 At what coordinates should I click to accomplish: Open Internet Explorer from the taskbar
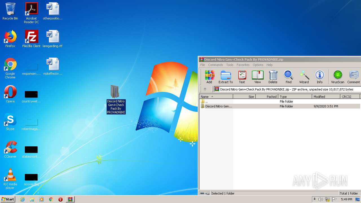pyautogui.click(x=22, y=199)
